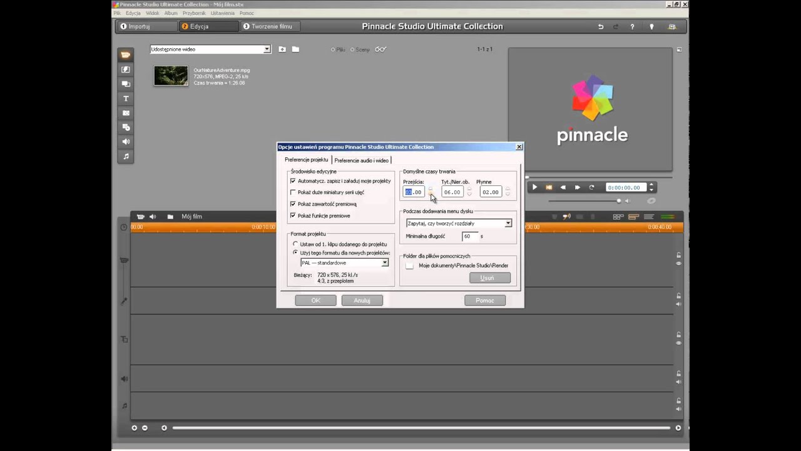
Task: Open the music album note icon
Action: (x=126, y=156)
